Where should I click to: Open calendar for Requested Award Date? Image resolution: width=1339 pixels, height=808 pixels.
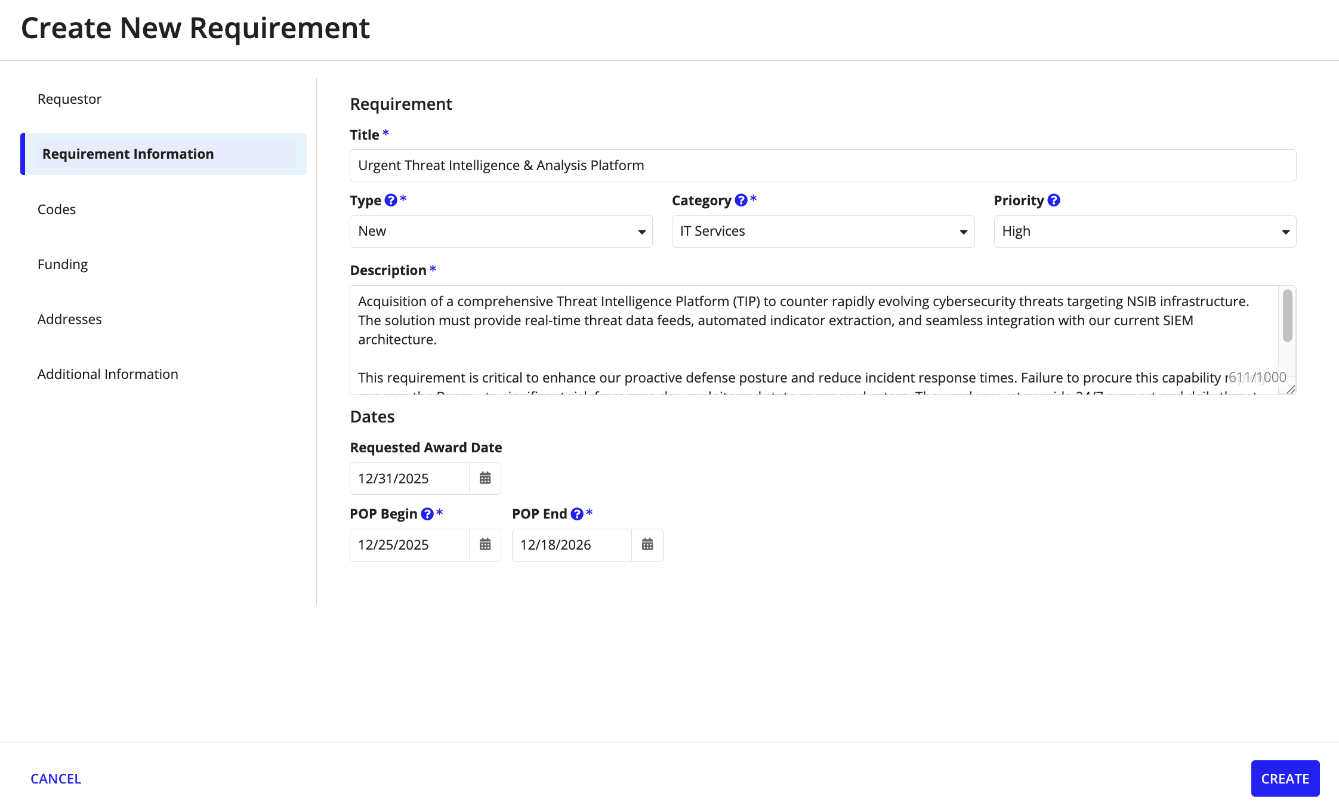[485, 479]
